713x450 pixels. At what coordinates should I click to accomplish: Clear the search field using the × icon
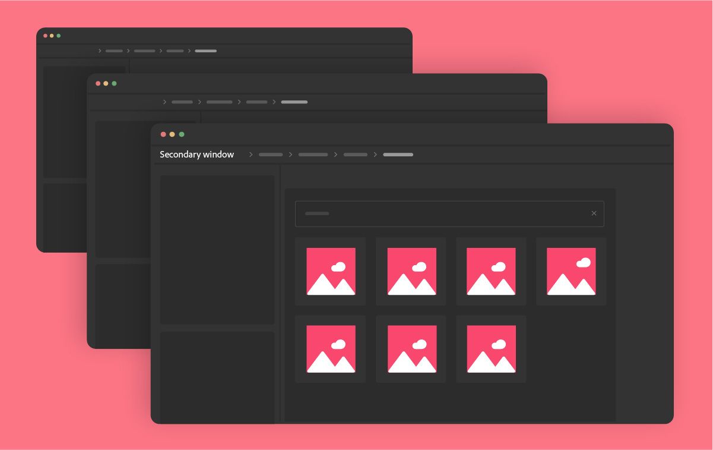[594, 213]
